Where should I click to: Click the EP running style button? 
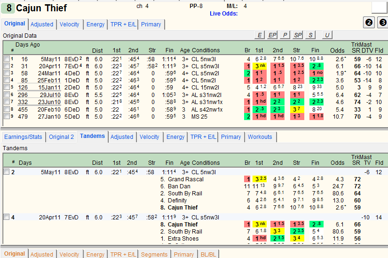272,35
